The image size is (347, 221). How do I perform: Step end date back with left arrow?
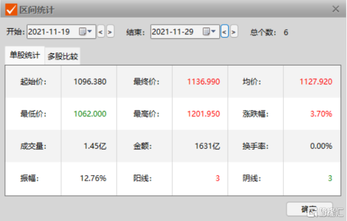click(x=225, y=32)
